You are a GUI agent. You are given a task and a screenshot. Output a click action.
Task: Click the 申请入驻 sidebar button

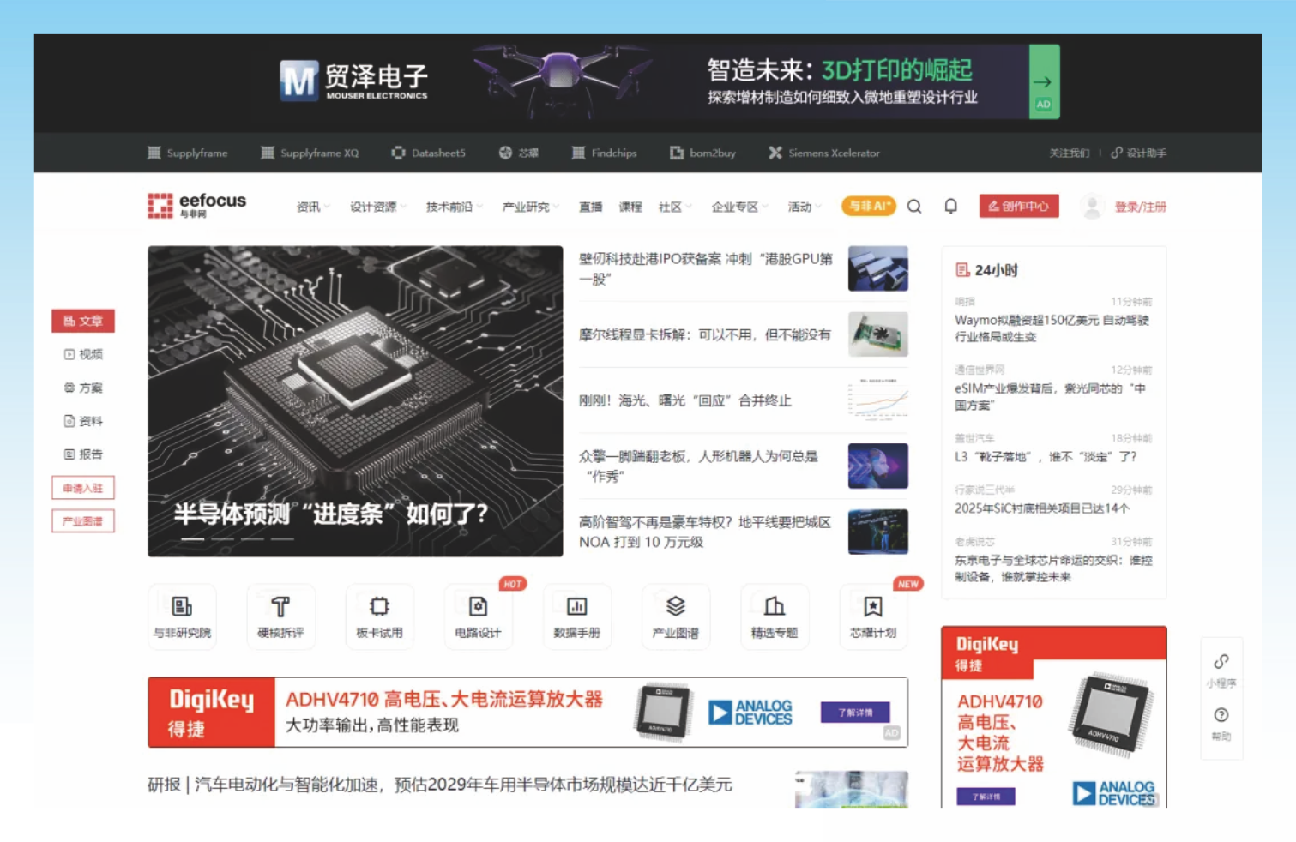tap(83, 488)
